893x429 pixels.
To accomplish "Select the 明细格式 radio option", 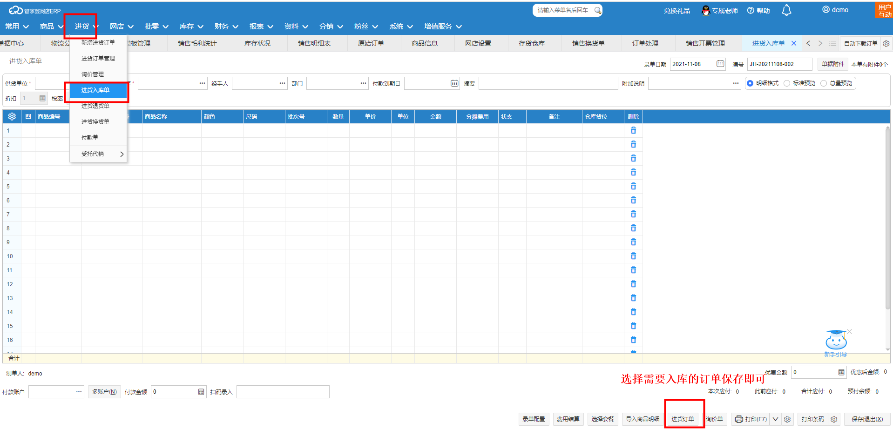I will pos(750,83).
